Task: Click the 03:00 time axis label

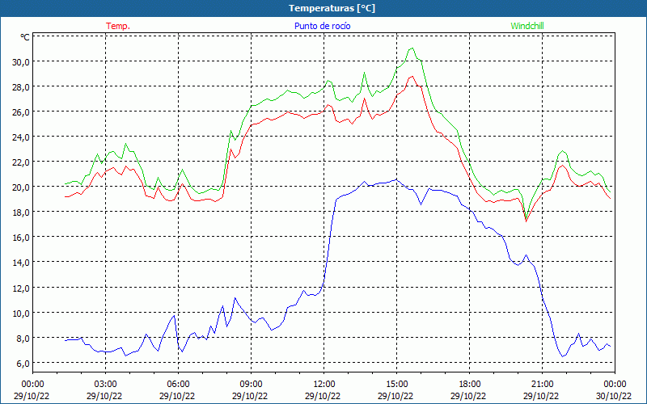Action: pos(105,385)
